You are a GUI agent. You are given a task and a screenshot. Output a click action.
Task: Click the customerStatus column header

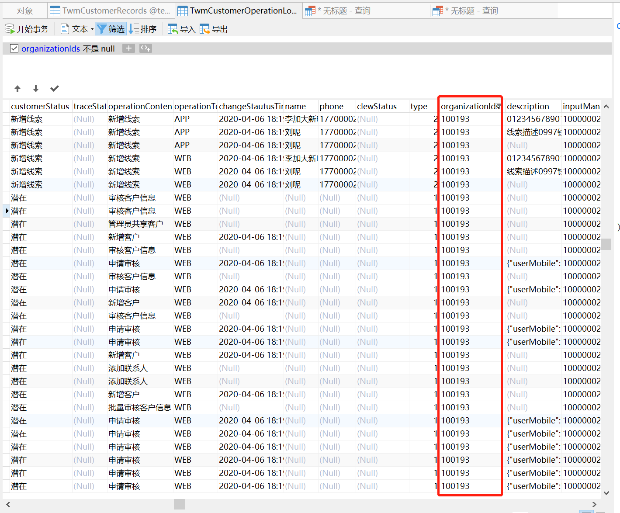[x=40, y=106]
